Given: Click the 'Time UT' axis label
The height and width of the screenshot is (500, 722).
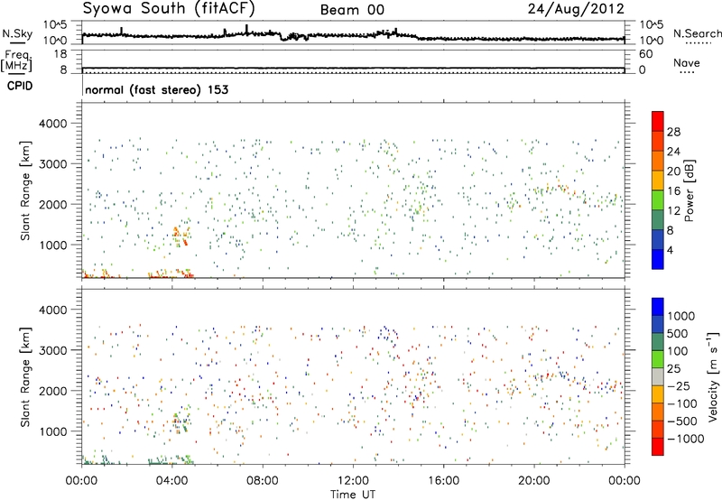Looking at the screenshot, I should tap(353, 495).
